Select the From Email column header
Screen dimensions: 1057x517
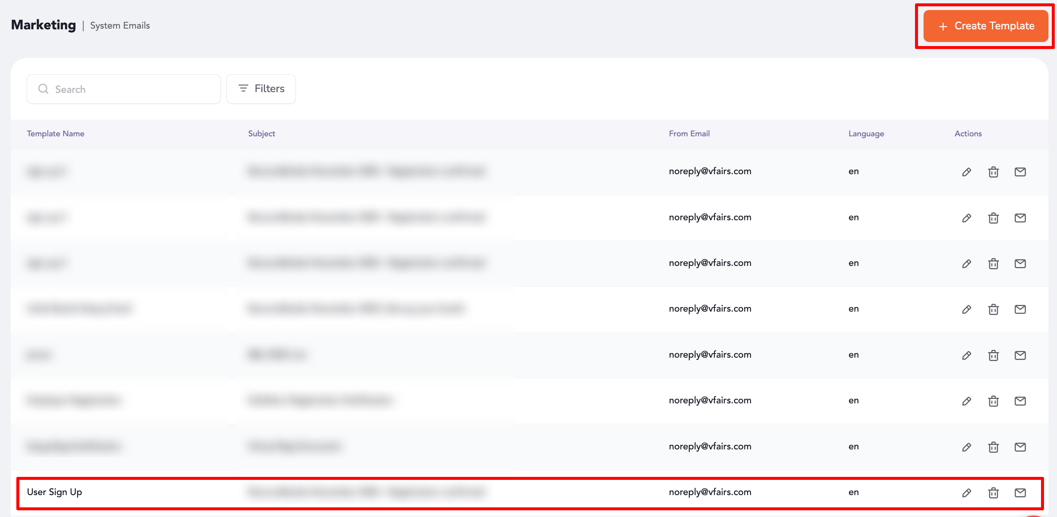(689, 134)
